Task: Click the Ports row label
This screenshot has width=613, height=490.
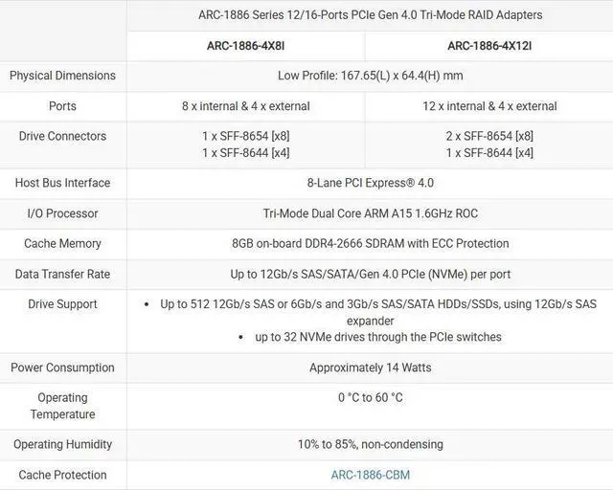Action: pos(62,106)
